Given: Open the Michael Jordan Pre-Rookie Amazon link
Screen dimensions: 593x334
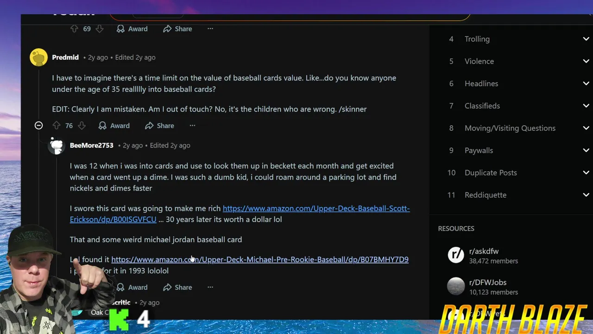Looking at the screenshot, I should click(x=260, y=260).
